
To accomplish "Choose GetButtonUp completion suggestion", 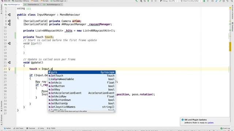I will [x=82, y=103].
